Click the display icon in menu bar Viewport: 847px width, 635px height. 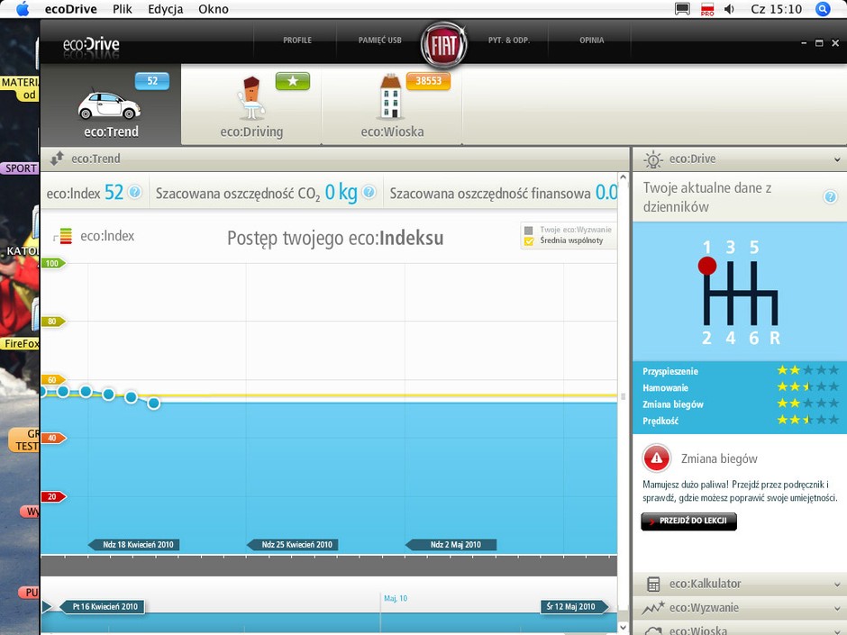tap(682, 9)
